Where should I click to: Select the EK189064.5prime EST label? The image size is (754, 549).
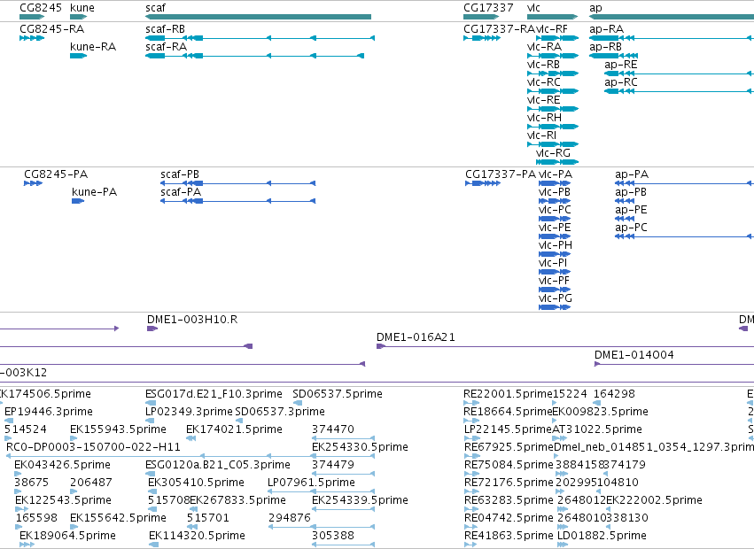tap(68, 536)
